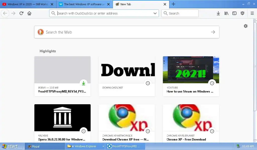
Task: Select Mypal in the taskbar
Action: pyautogui.click(x=45, y=146)
